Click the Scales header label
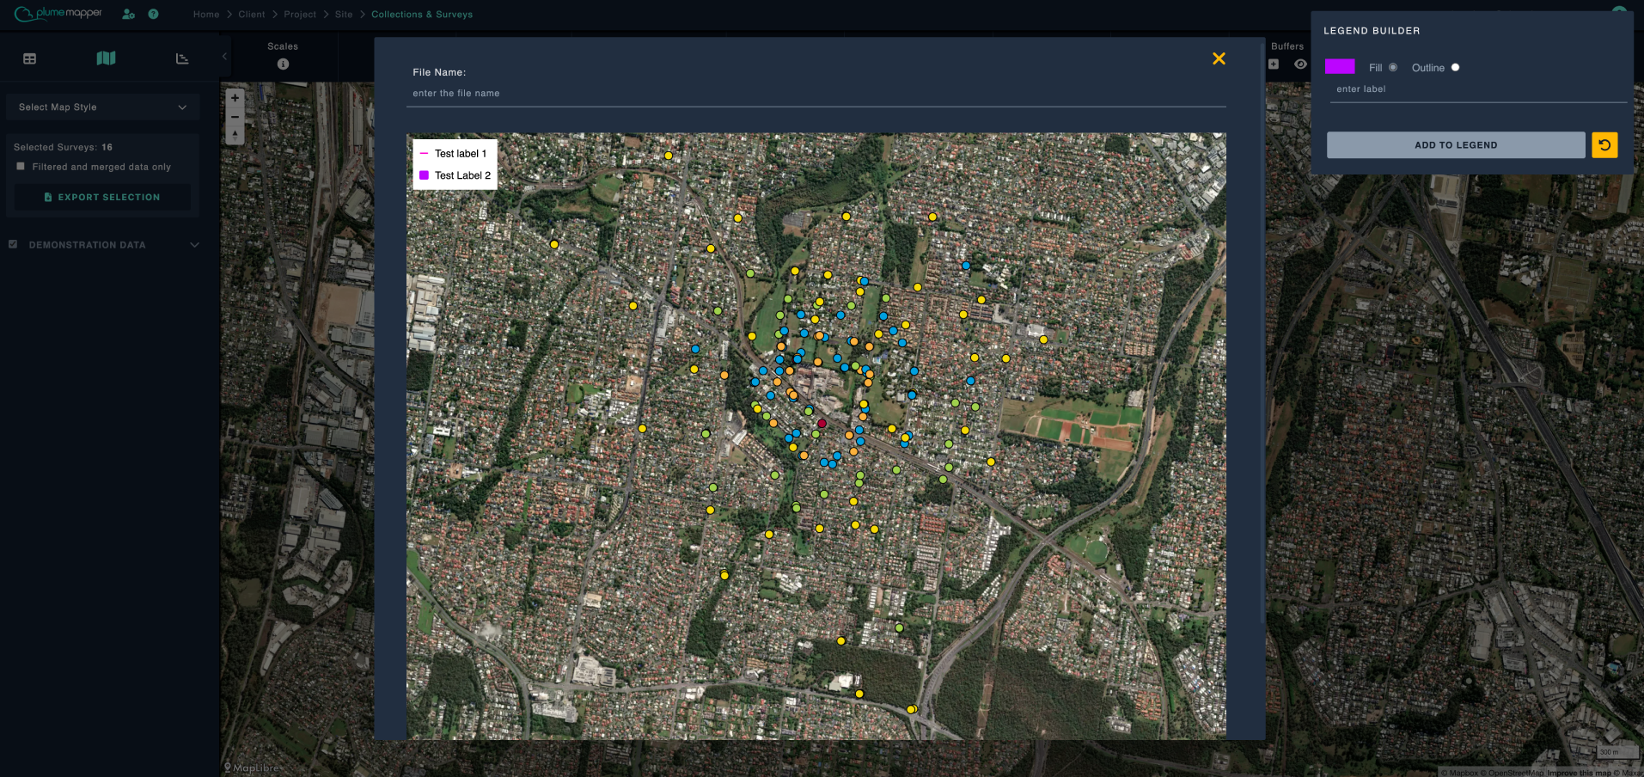The image size is (1644, 777). click(283, 46)
